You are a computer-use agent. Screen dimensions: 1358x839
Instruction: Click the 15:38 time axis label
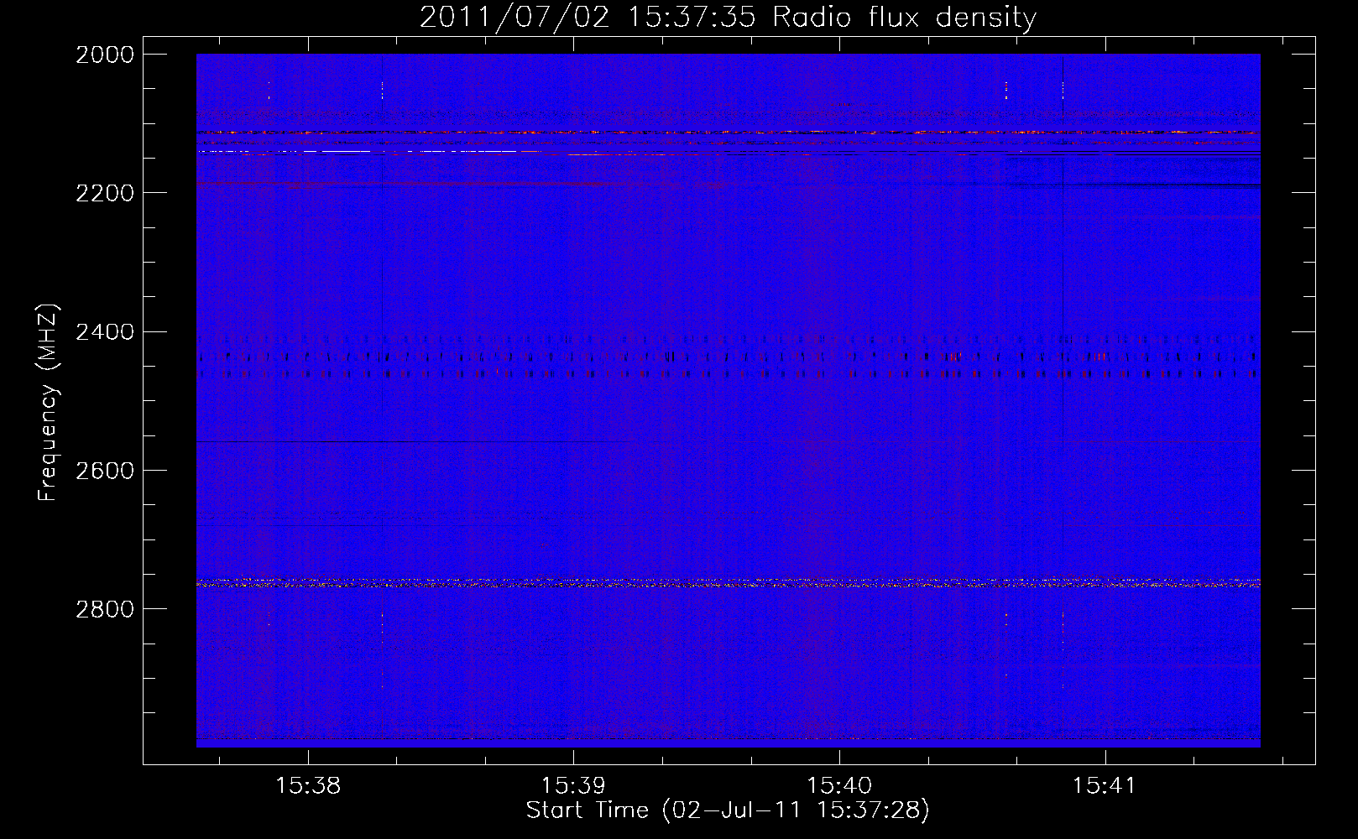(308, 786)
